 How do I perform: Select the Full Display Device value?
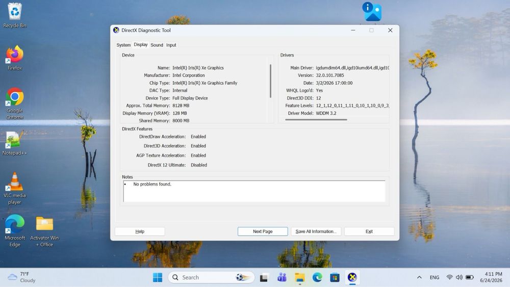[190, 98]
